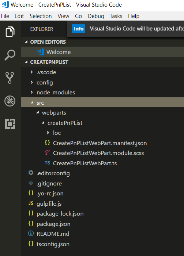Click the Sass icon beside CreatePnPListWebPart.module.scss
This screenshot has height=256, width=184.
point(47,153)
